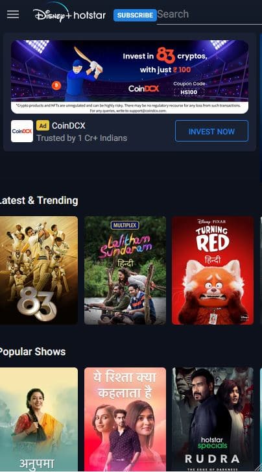The height and width of the screenshot is (472, 262).
Task: Click the Popular Shows section heading
Action: pos(32,352)
